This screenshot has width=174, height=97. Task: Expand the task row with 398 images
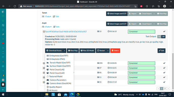(x=44, y=63)
